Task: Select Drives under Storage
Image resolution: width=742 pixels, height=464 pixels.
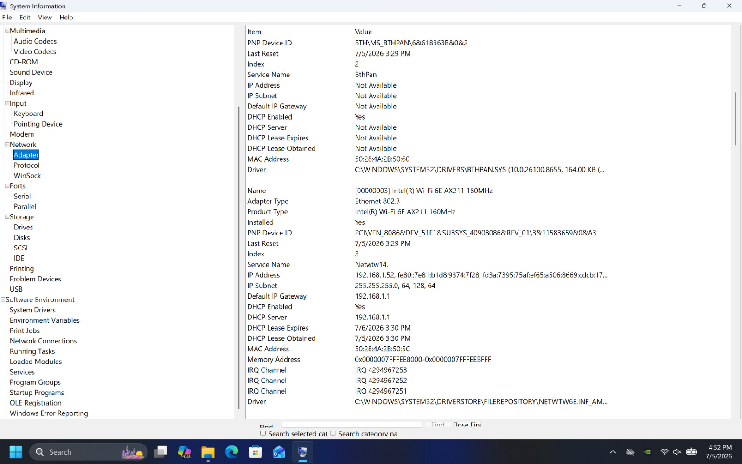Action: [23, 228]
